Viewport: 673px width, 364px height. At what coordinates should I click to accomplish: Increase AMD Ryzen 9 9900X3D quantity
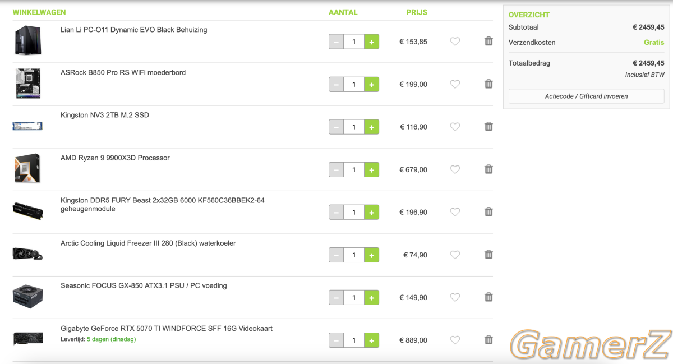click(371, 169)
